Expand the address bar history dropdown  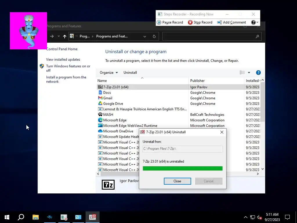(x=145, y=36)
